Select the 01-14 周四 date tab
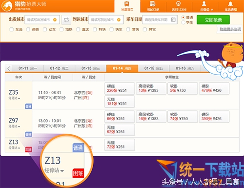 click(x=122, y=68)
